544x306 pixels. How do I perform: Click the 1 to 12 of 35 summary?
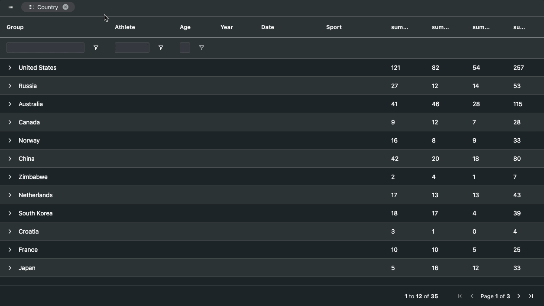[x=421, y=296]
